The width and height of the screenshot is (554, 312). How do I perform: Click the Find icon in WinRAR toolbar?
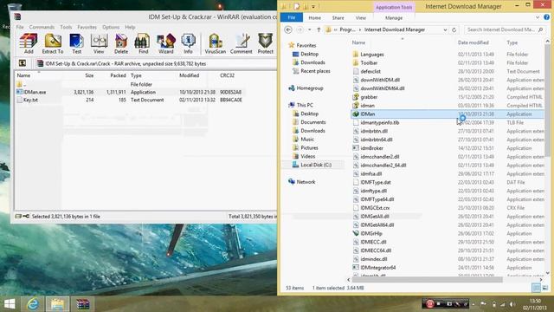(143, 43)
